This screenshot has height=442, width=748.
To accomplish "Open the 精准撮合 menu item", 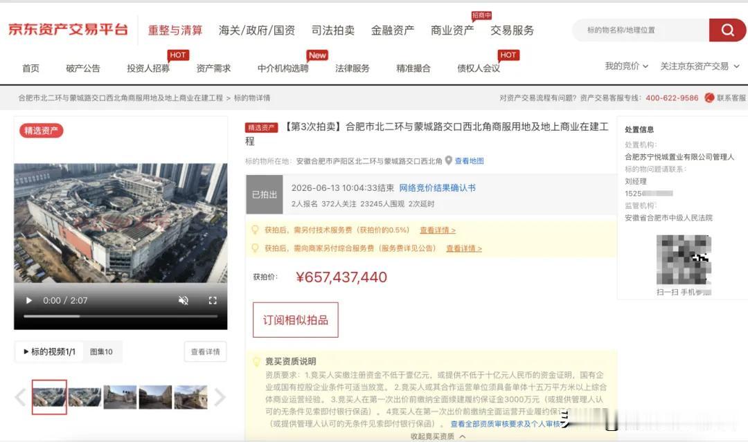I will tap(413, 68).
